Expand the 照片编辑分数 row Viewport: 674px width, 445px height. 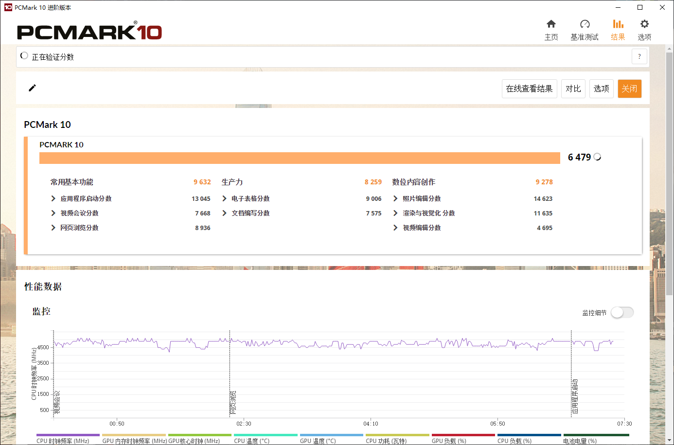tap(395, 198)
